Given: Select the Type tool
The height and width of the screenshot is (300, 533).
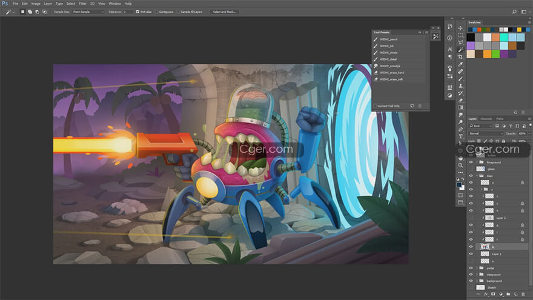Looking at the screenshot, I should coord(460,136).
